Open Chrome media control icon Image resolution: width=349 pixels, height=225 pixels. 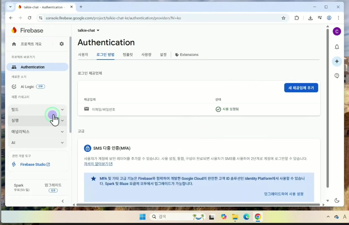[x=320, y=18]
